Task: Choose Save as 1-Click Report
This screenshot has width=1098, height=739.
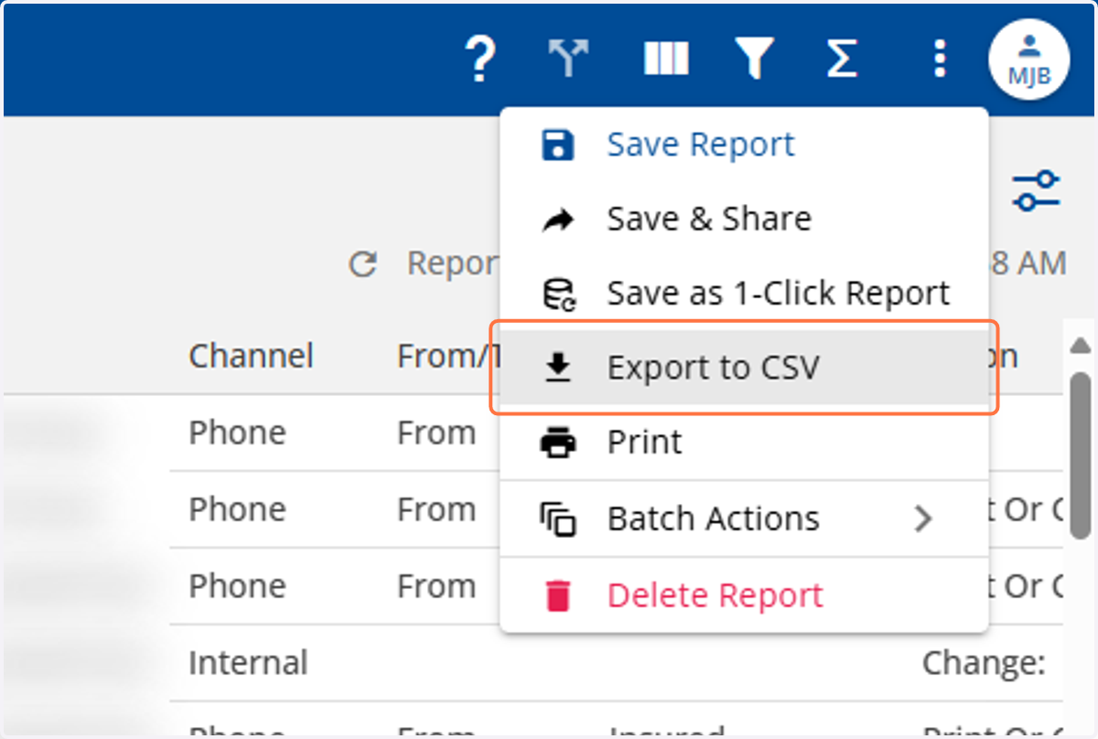Action: coord(744,294)
